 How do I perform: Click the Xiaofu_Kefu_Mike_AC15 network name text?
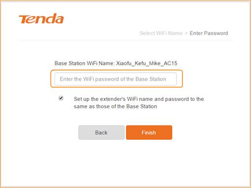(147, 63)
